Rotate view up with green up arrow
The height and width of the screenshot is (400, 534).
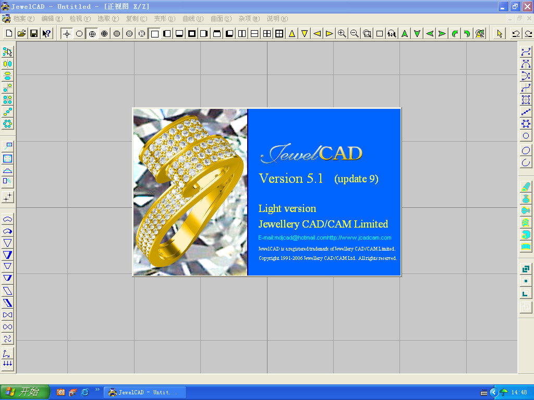(x=405, y=33)
